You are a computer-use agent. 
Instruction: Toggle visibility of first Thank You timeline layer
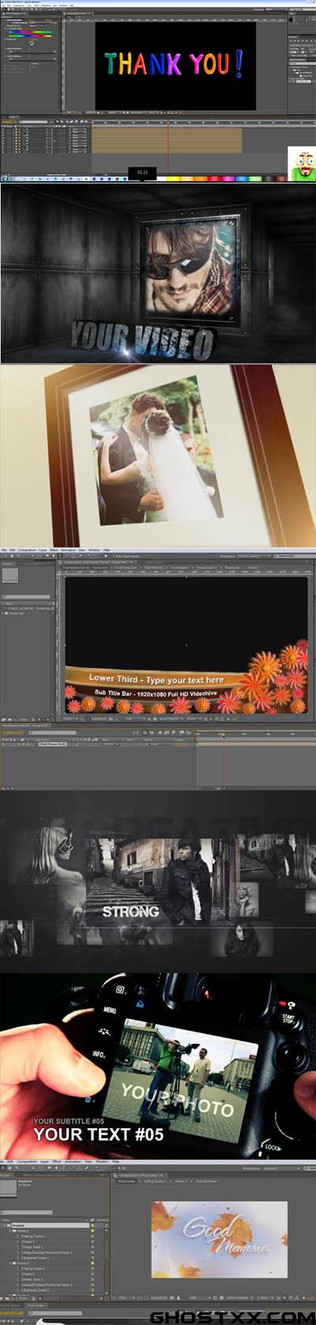click(3, 129)
